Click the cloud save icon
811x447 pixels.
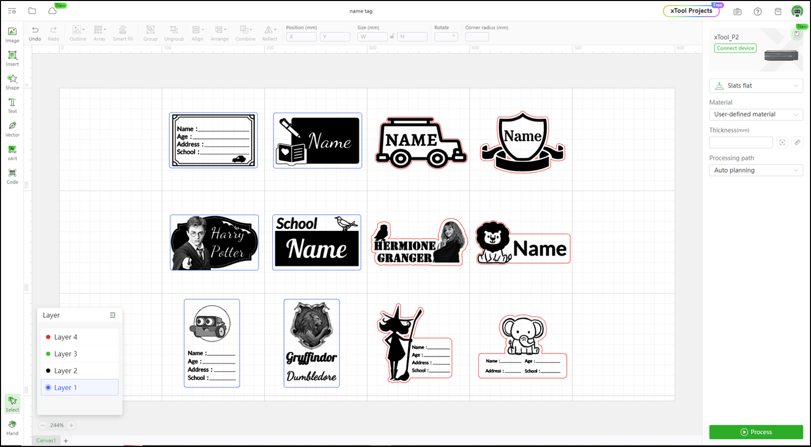coord(52,11)
